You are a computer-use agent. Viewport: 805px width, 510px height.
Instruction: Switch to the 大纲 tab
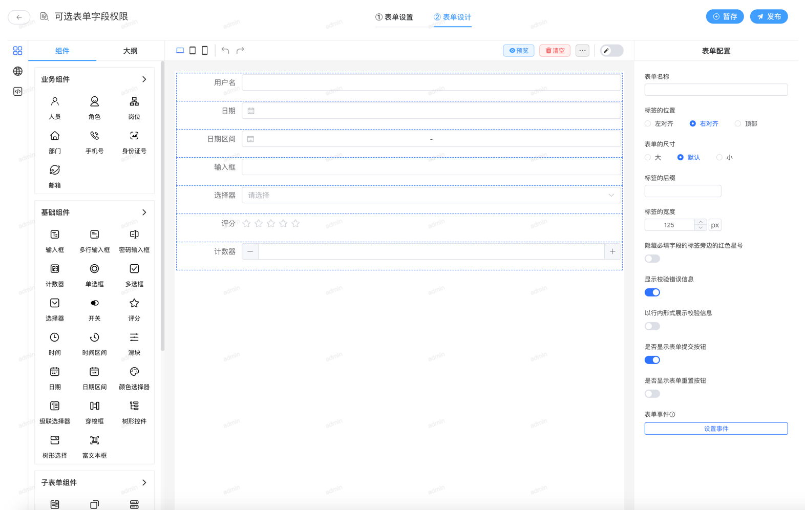(130, 51)
